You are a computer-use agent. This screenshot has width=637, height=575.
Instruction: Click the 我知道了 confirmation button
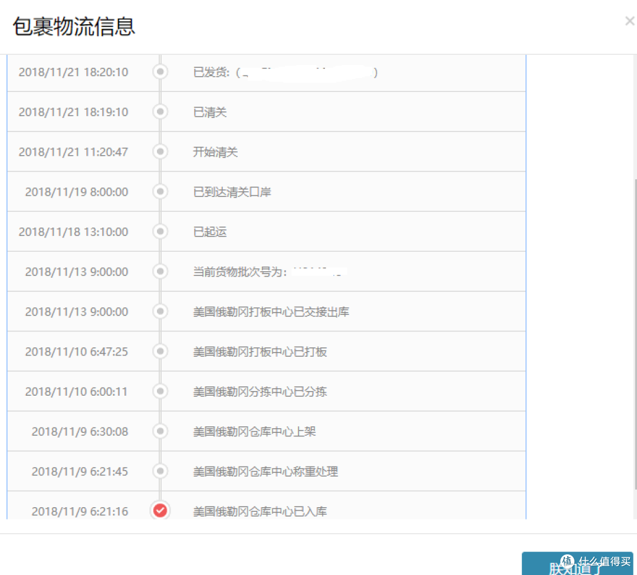(x=577, y=564)
